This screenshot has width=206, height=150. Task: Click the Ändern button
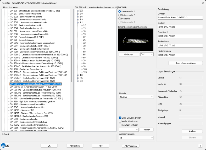coord(192,131)
